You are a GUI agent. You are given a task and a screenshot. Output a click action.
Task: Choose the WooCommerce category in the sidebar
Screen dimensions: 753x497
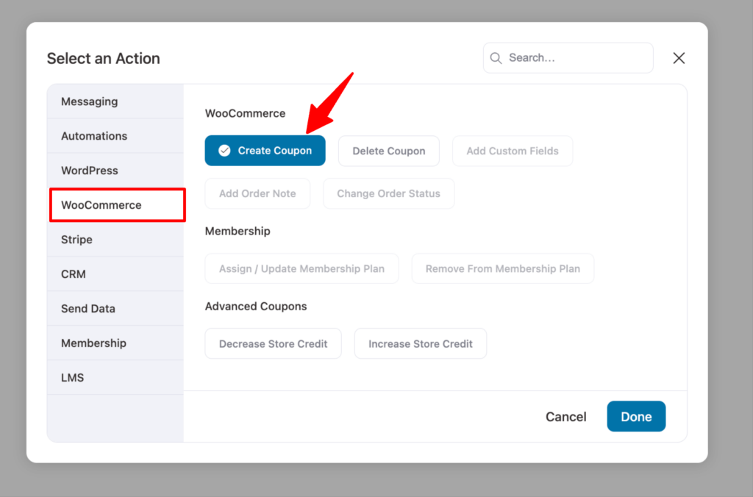(117, 205)
